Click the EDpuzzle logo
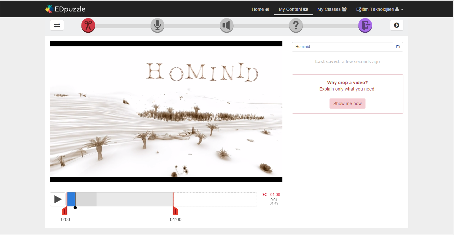Screen dimensions: 454x235 click(65, 9)
